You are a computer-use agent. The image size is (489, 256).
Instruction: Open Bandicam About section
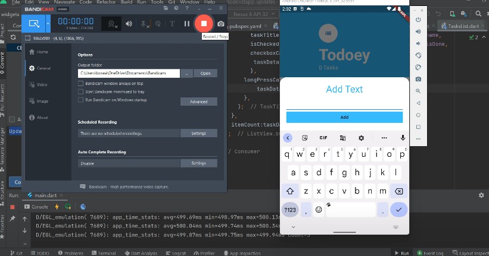tap(39, 118)
